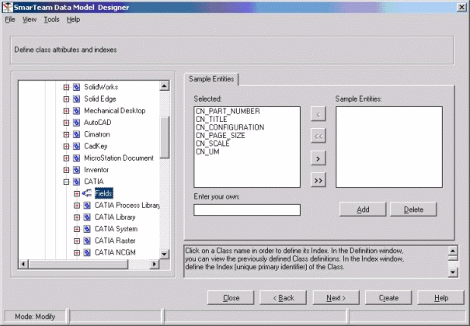Expand the Solid Edge tree node

pos(66,99)
